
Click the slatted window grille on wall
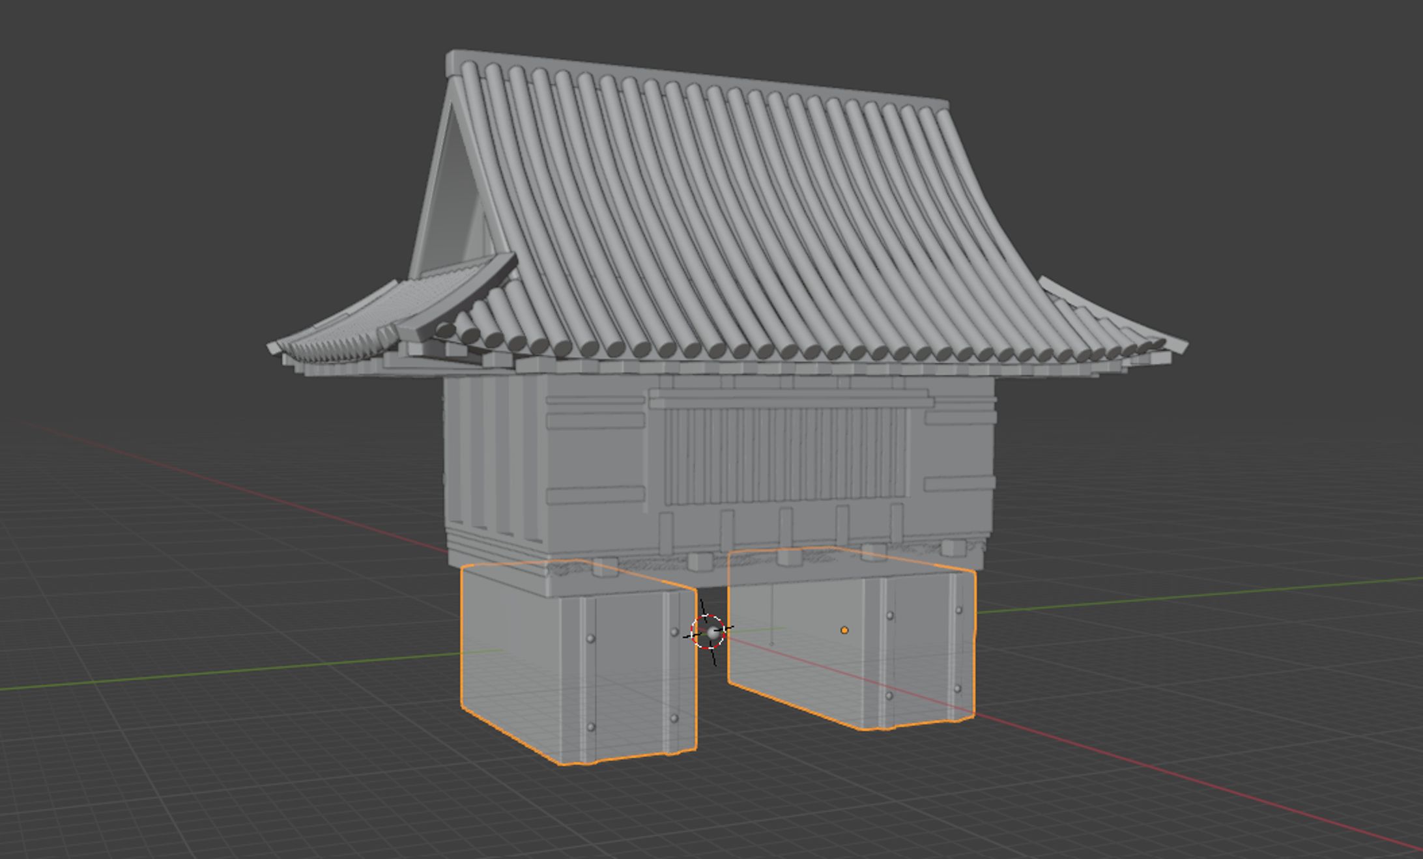pyautogui.click(x=785, y=456)
